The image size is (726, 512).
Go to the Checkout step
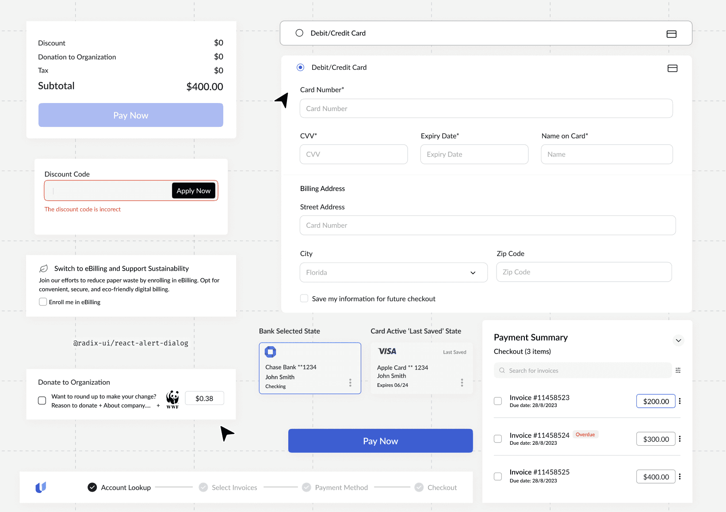tap(436, 487)
